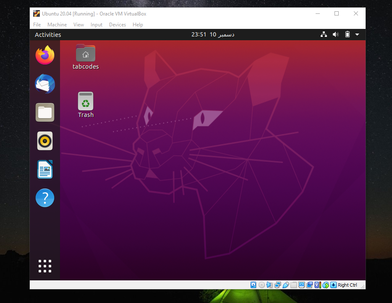Open the Files app from the dock

44,112
